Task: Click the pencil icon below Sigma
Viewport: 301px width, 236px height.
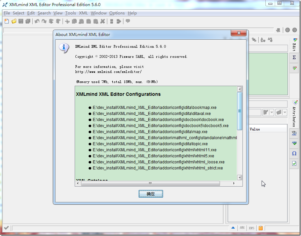Action: (x=294, y=68)
